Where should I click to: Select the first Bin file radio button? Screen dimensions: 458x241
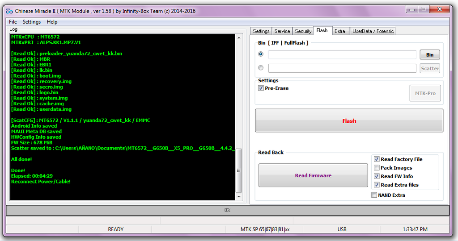[261, 54]
